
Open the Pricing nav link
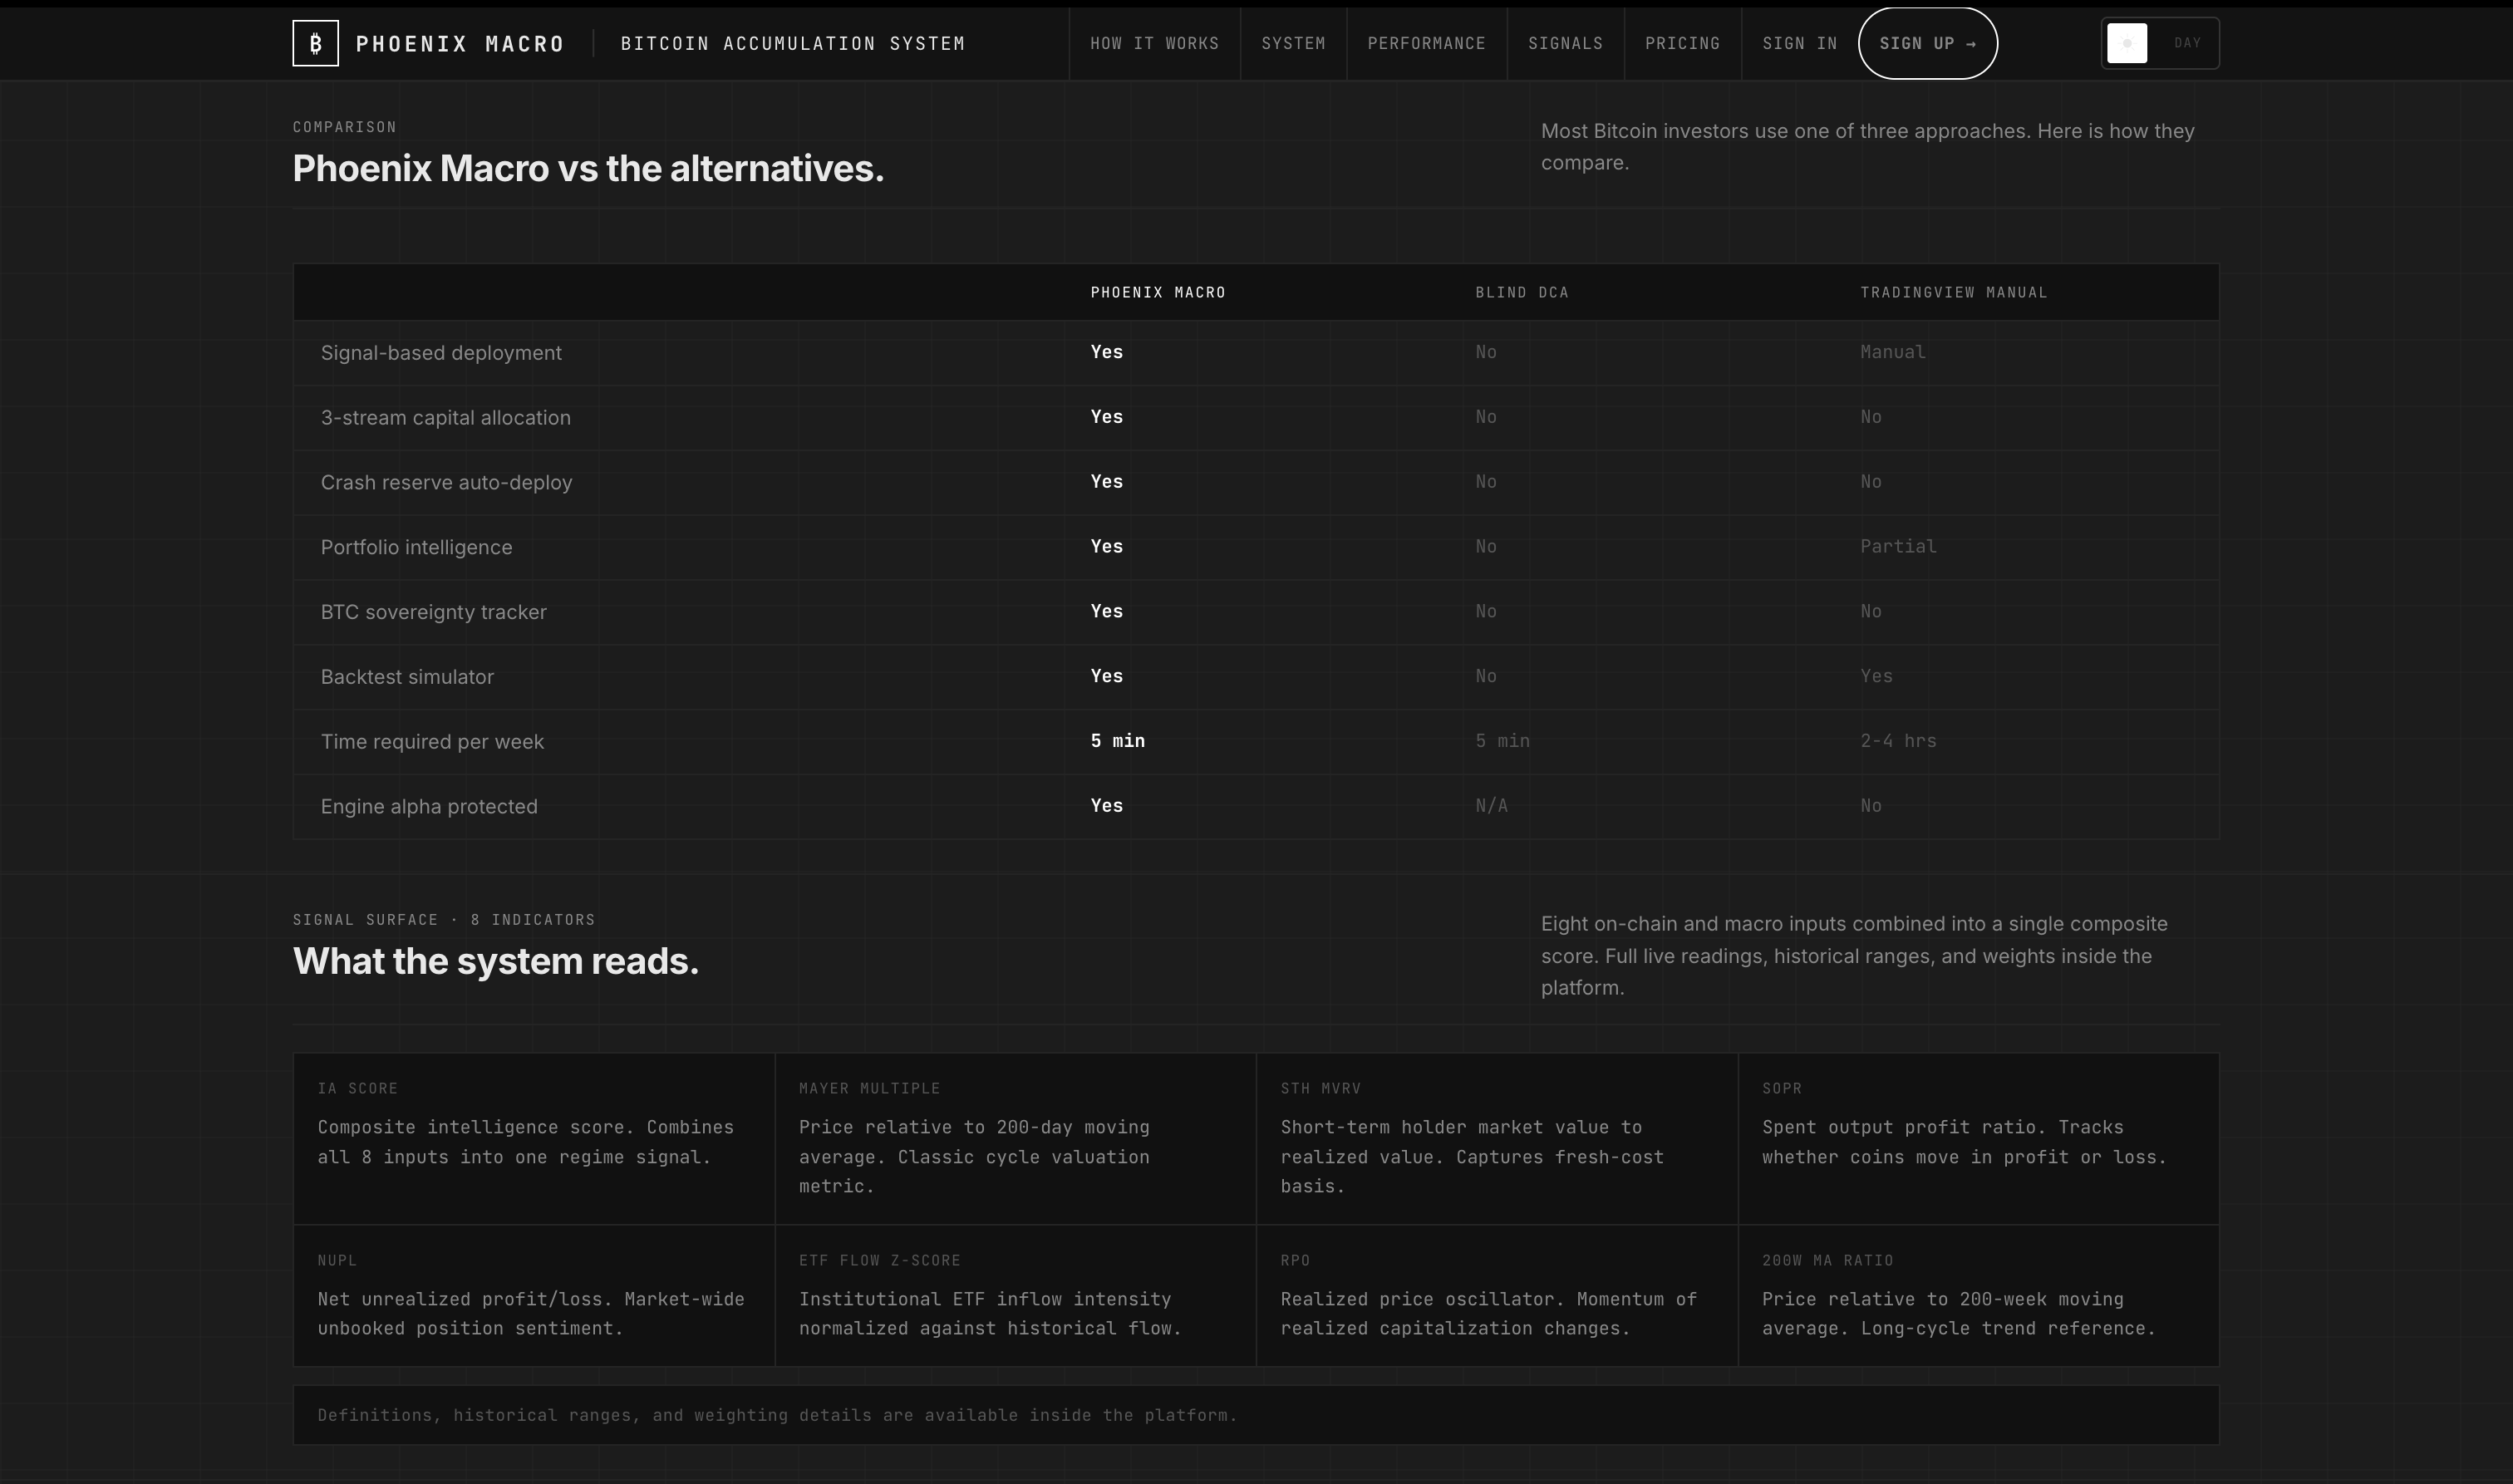point(1682,43)
